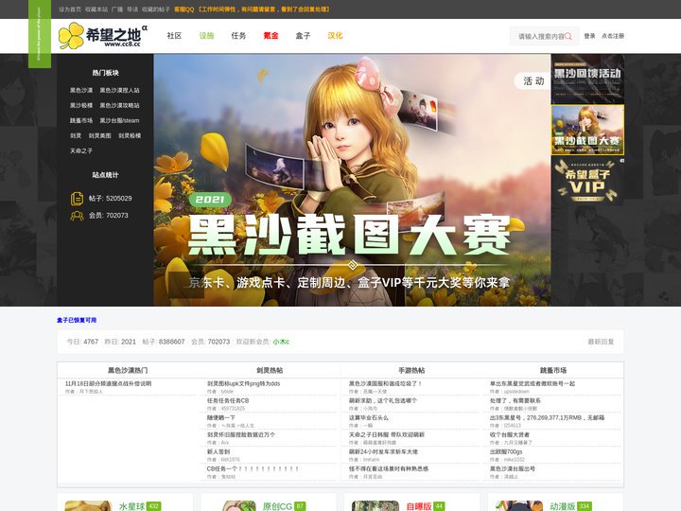This screenshot has height=511, width=681.
Task: Open the 黑色沙漠 hot board link
Action: click(x=81, y=91)
